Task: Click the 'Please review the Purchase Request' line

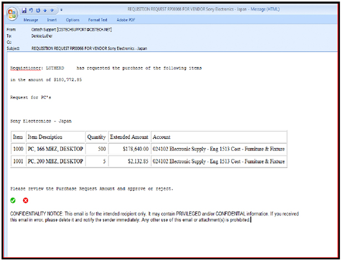Action: 91,189
